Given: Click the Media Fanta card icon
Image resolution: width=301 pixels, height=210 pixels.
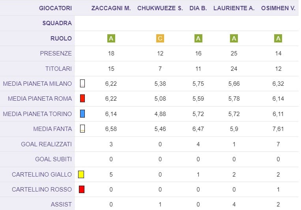Looking at the screenshot, I should coord(82,129).
